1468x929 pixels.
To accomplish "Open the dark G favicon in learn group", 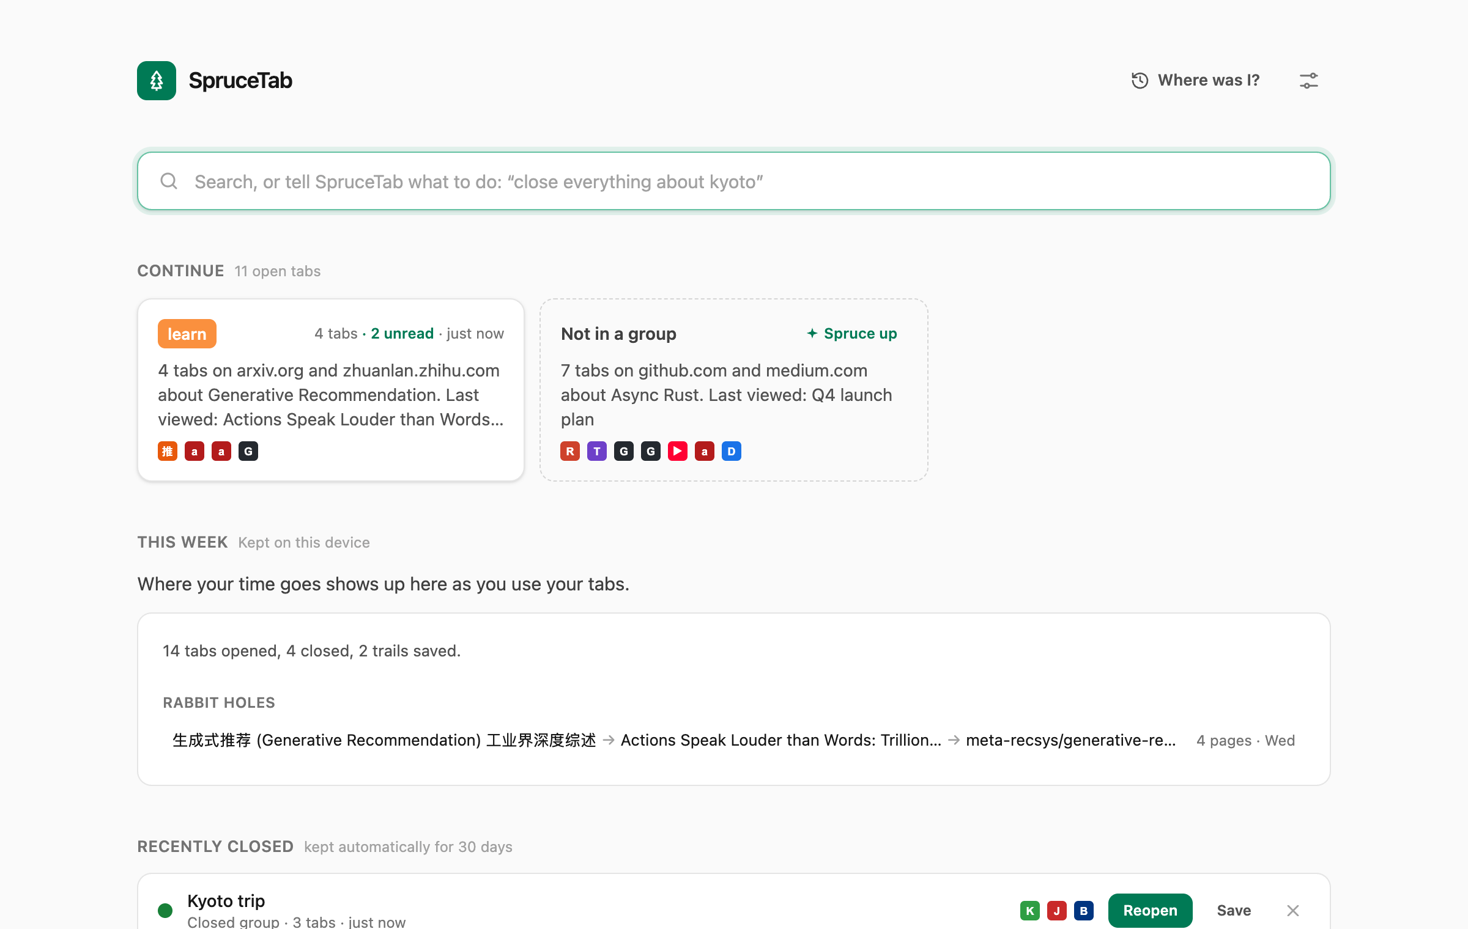I will click(248, 451).
